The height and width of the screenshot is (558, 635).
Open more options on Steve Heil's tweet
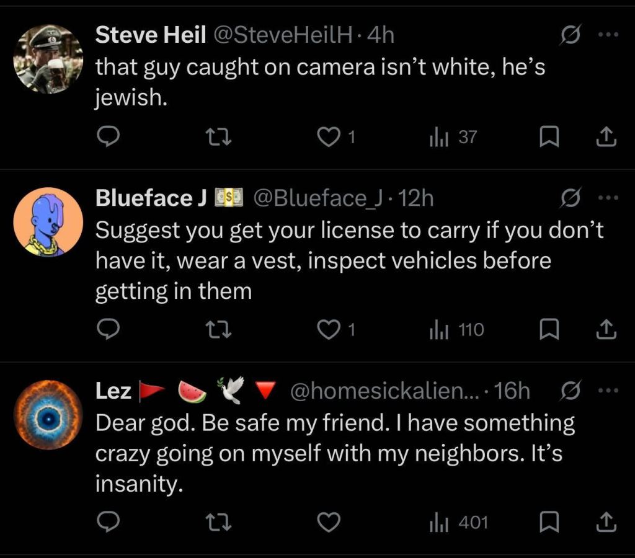coord(608,36)
